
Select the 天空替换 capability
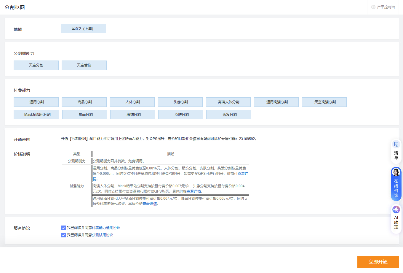84,65
